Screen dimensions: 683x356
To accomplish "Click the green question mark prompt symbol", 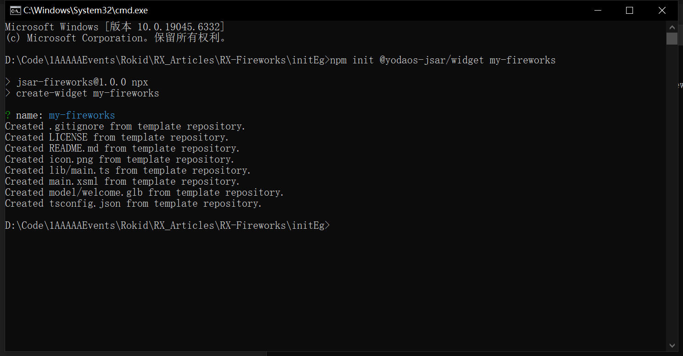I will [x=8, y=115].
